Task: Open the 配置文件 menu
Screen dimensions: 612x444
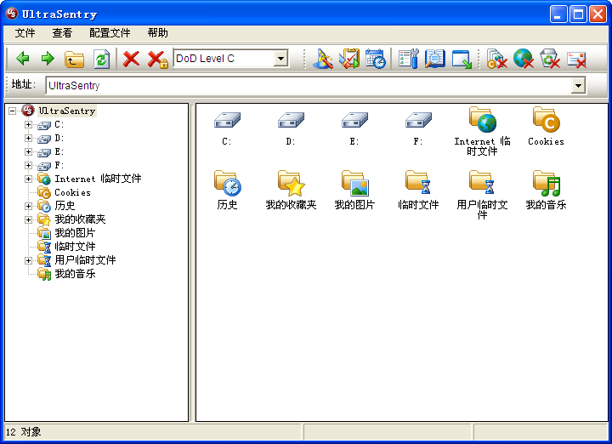Action: (x=110, y=33)
